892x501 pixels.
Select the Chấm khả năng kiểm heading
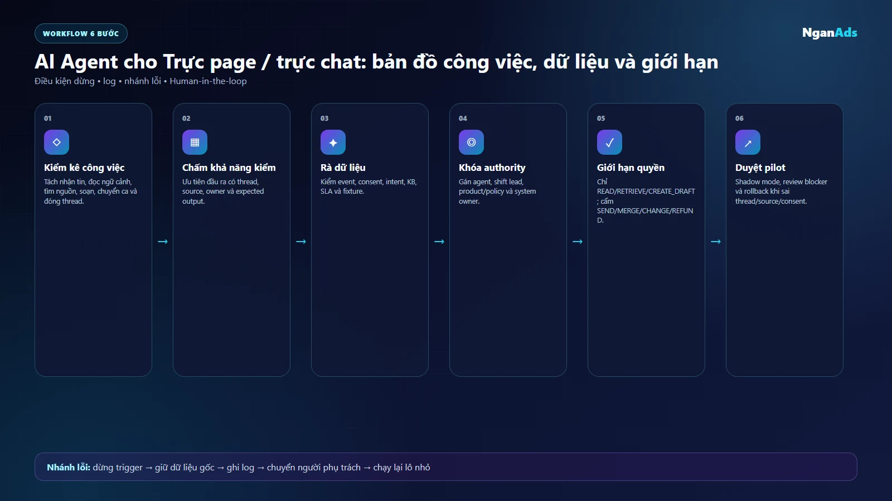pyautogui.click(x=229, y=168)
